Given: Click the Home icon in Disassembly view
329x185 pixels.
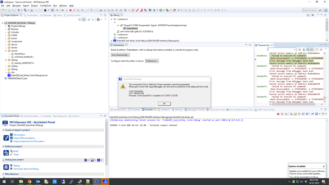Looking at the screenshot, I should tap(304, 49).
